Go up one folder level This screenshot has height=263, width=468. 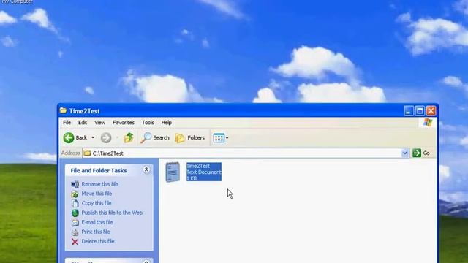[129, 137]
